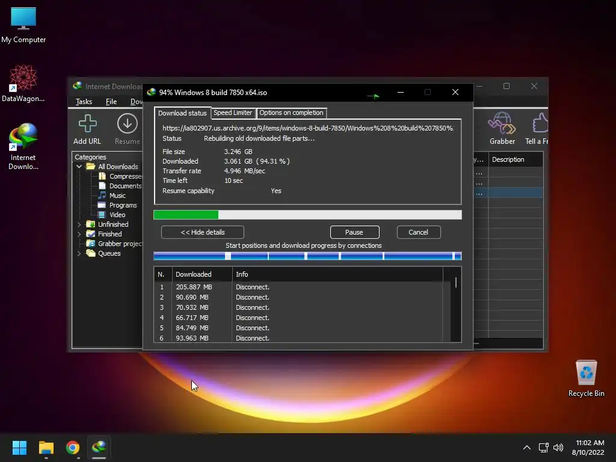Open File Explorer from the taskbar

[46, 448]
